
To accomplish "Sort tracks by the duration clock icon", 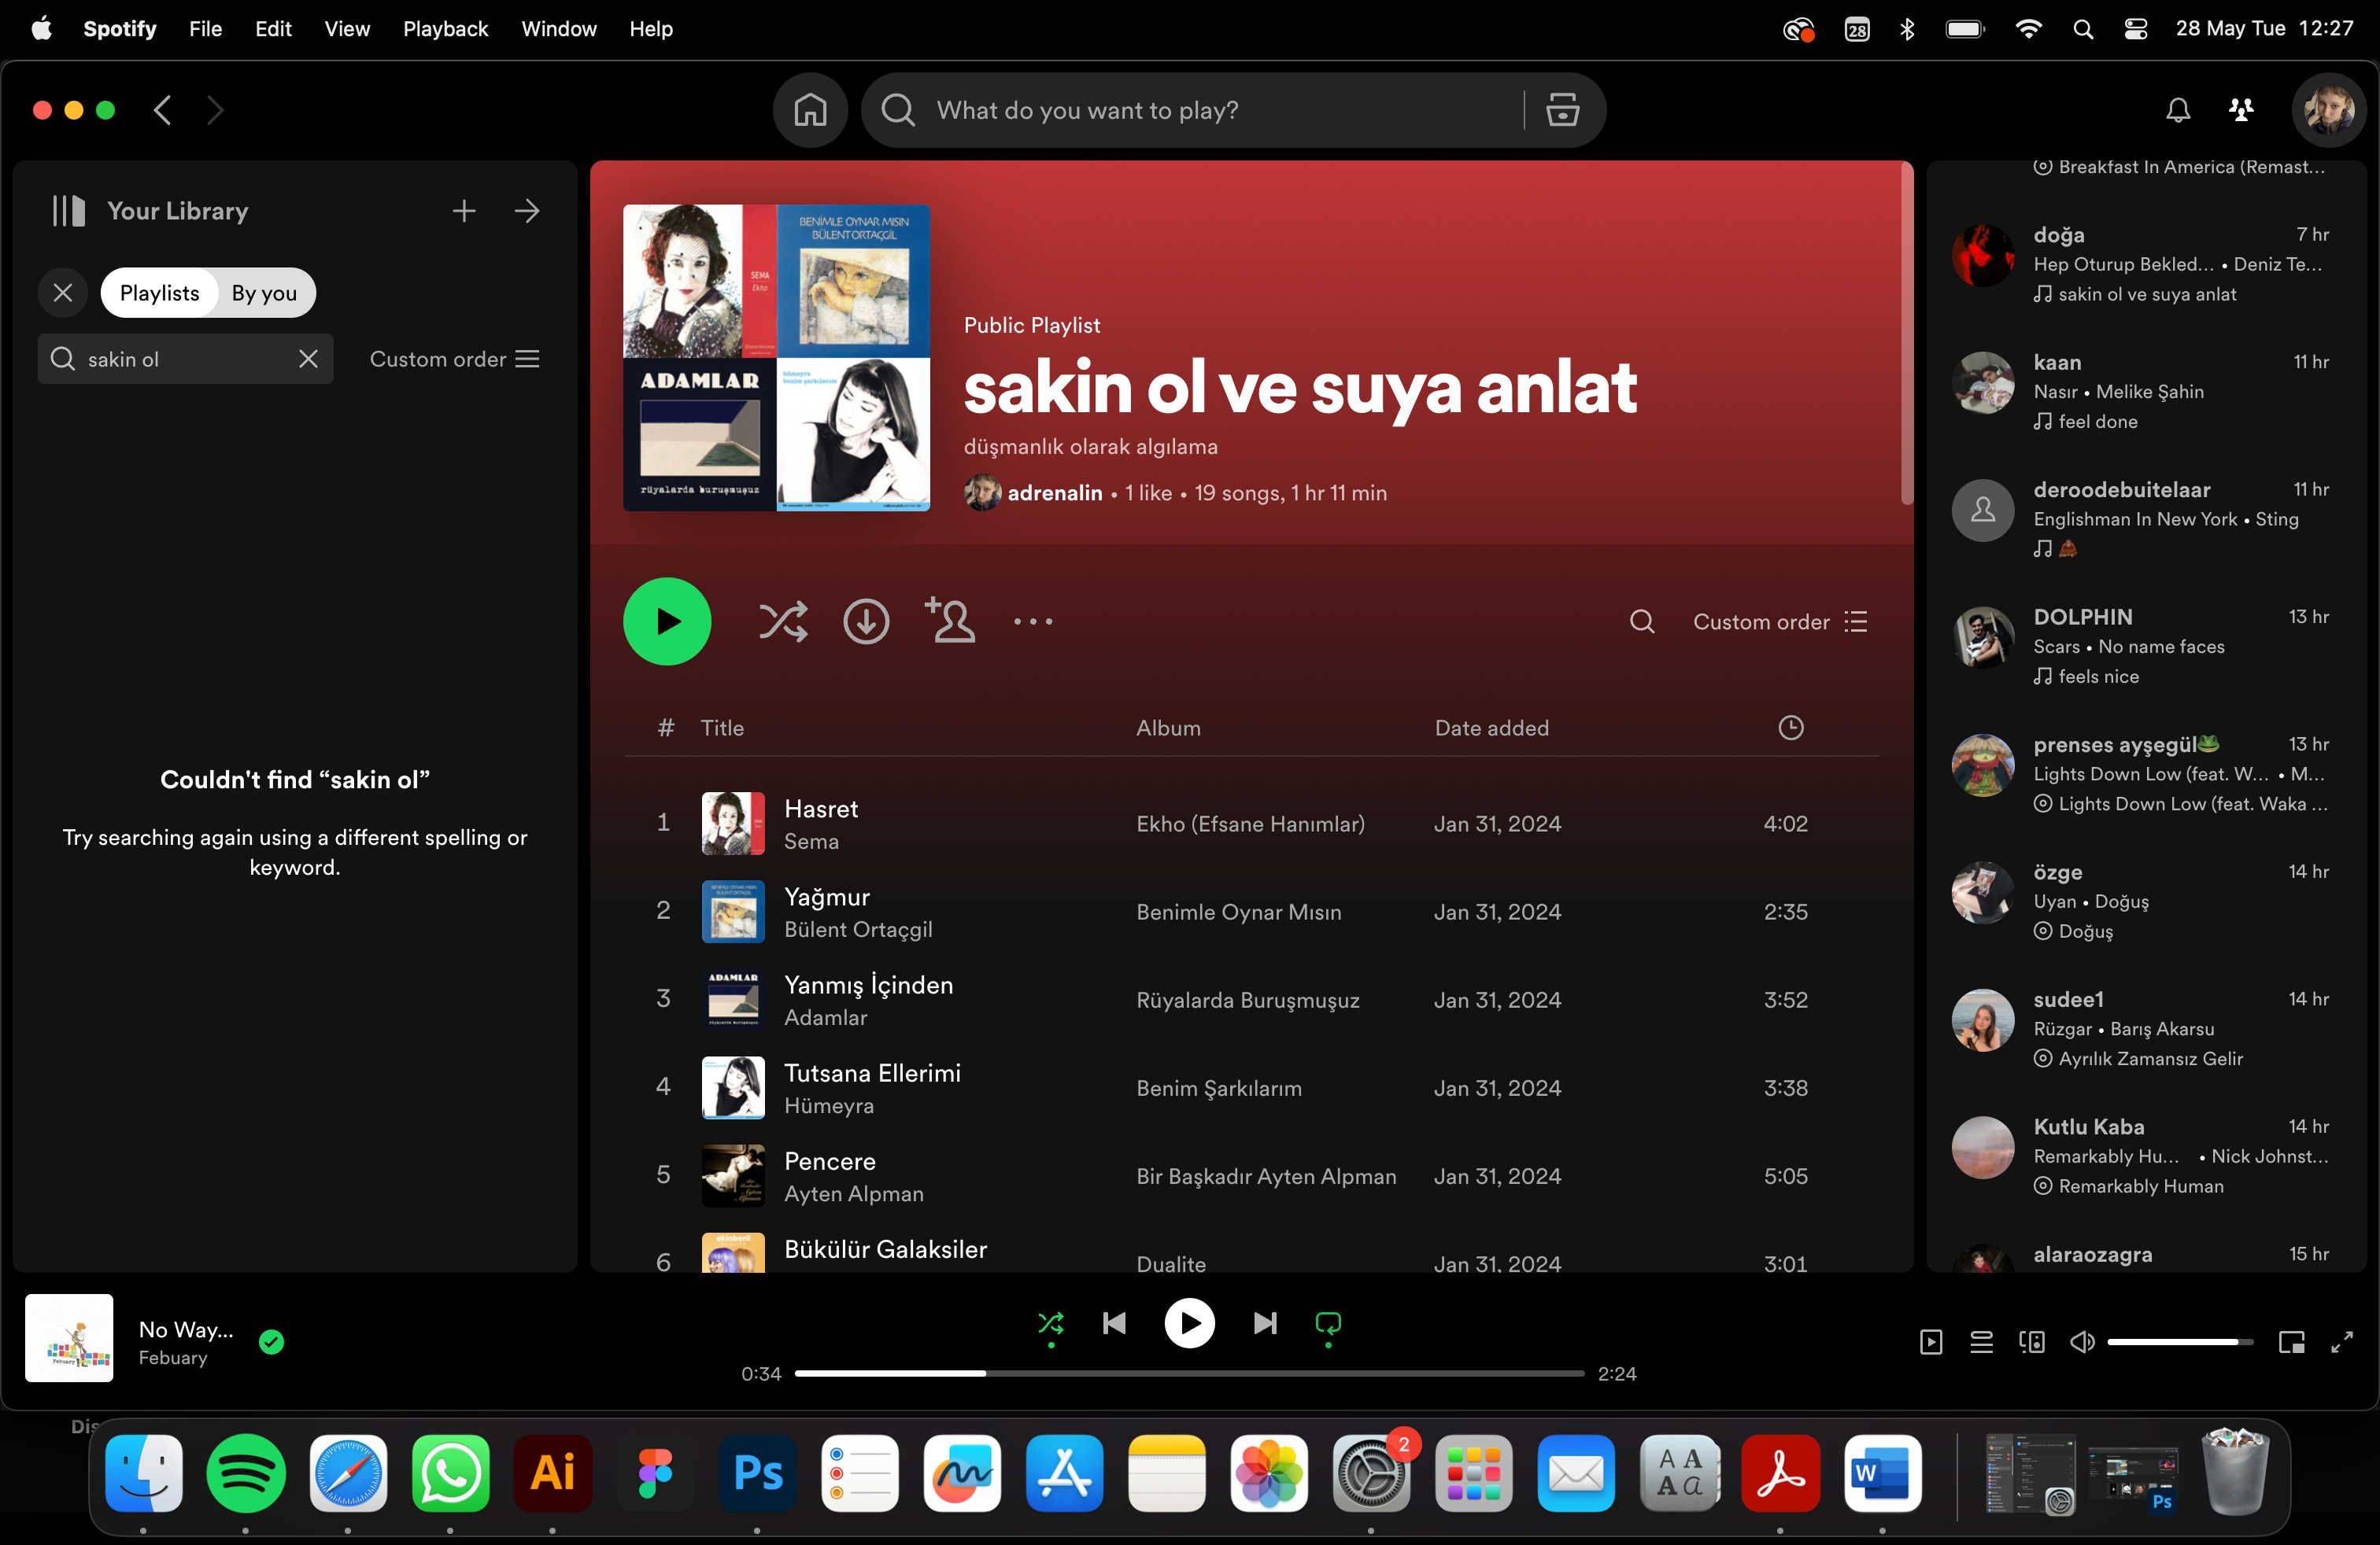I will [1791, 728].
